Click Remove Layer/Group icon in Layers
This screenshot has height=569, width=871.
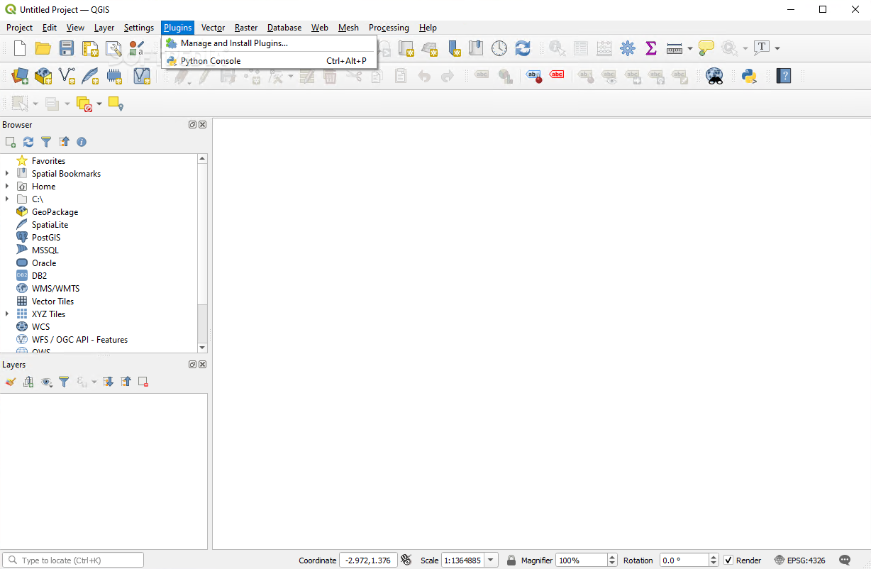pyautogui.click(x=143, y=382)
